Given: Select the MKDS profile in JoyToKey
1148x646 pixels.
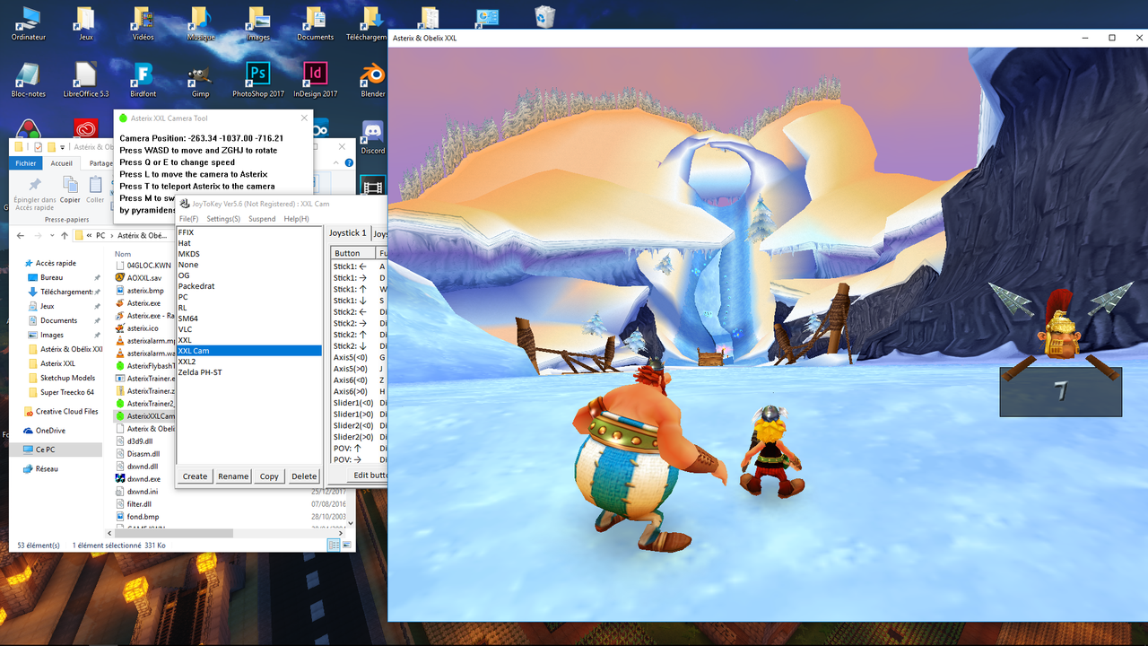Looking at the screenshot, I should (x=248, y=254).
